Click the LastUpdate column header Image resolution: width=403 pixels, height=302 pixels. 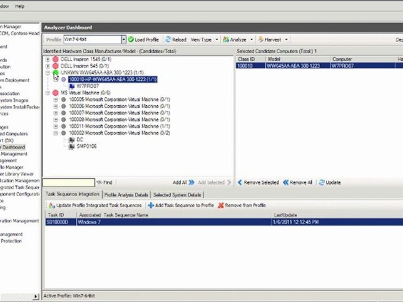tap(337, 215)
